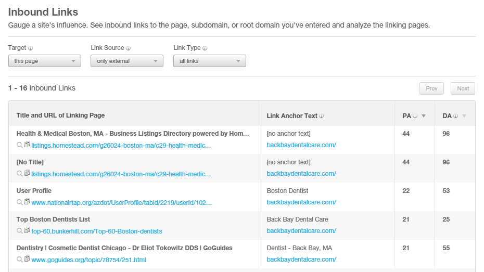Sort by DA using its arrow
Screen dimensions: 484x272
coord(464,116)
